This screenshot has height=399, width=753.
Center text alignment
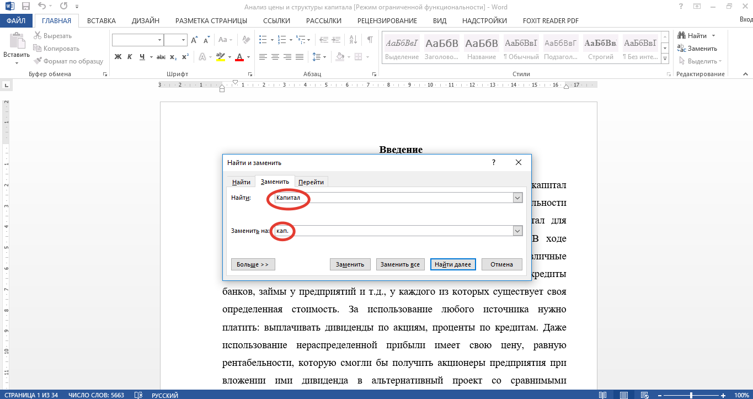[x=275, y=57]
